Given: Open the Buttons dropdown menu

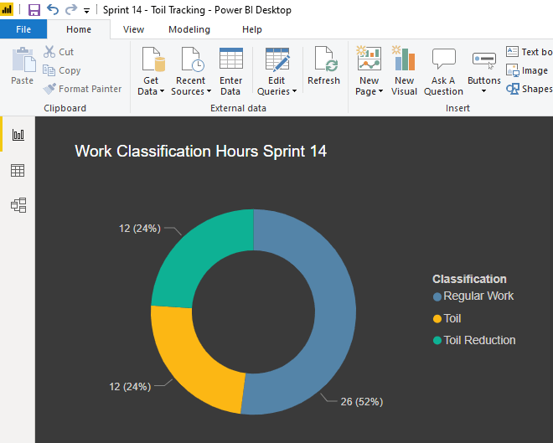Looking at the screenshot, I should coord(483,90).
